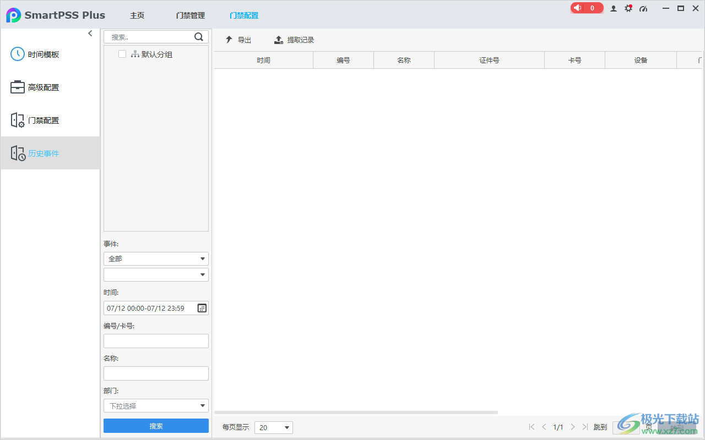The image size is (705, 440).
Task: Open the 每页显示 20 dropdown
Action: point(274,427)
